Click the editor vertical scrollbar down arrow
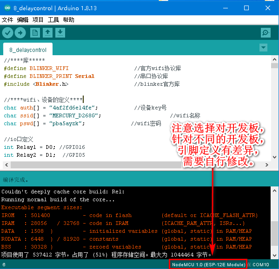Screen dimensions: 279x269 point(274,157)
